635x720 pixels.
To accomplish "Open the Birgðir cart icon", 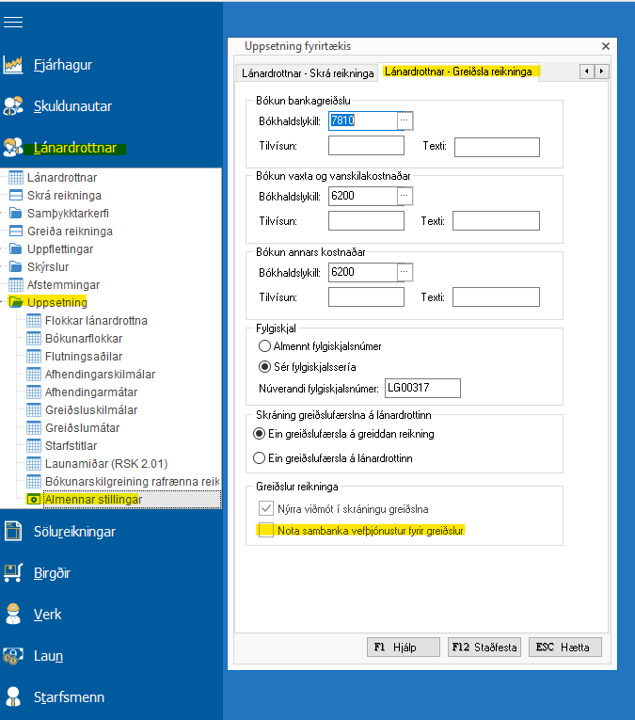I will click(x=13, y=572).
